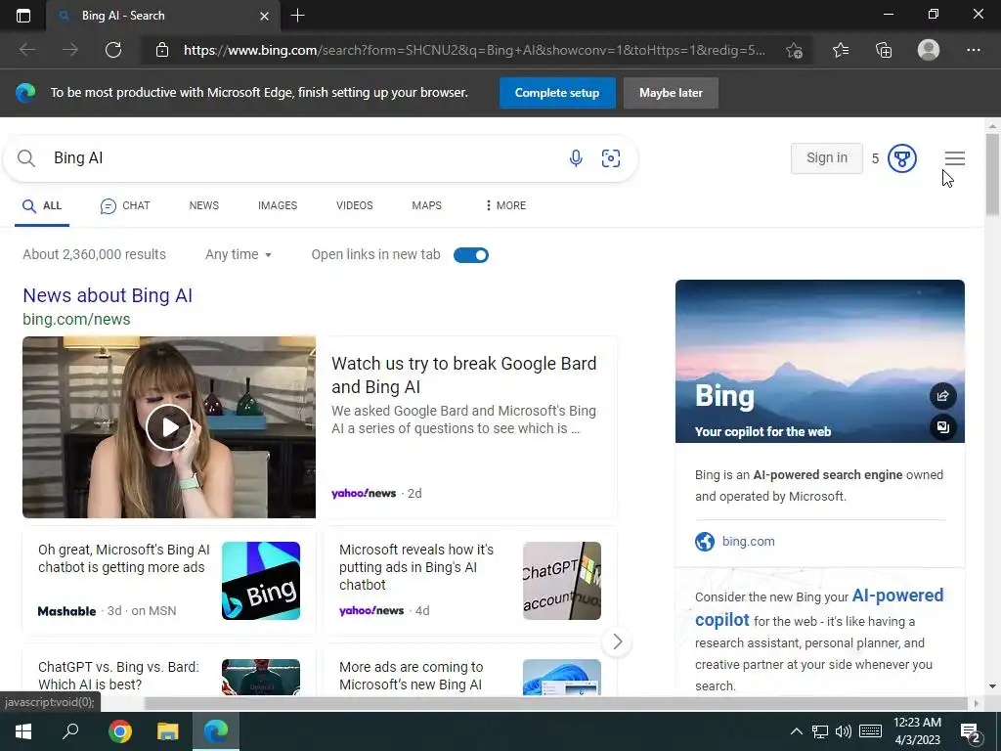This screenshot has width=1001, height=751.
Task: Open the tab actions menu icon
Action: pyautogui.click(x=23, y=16)
